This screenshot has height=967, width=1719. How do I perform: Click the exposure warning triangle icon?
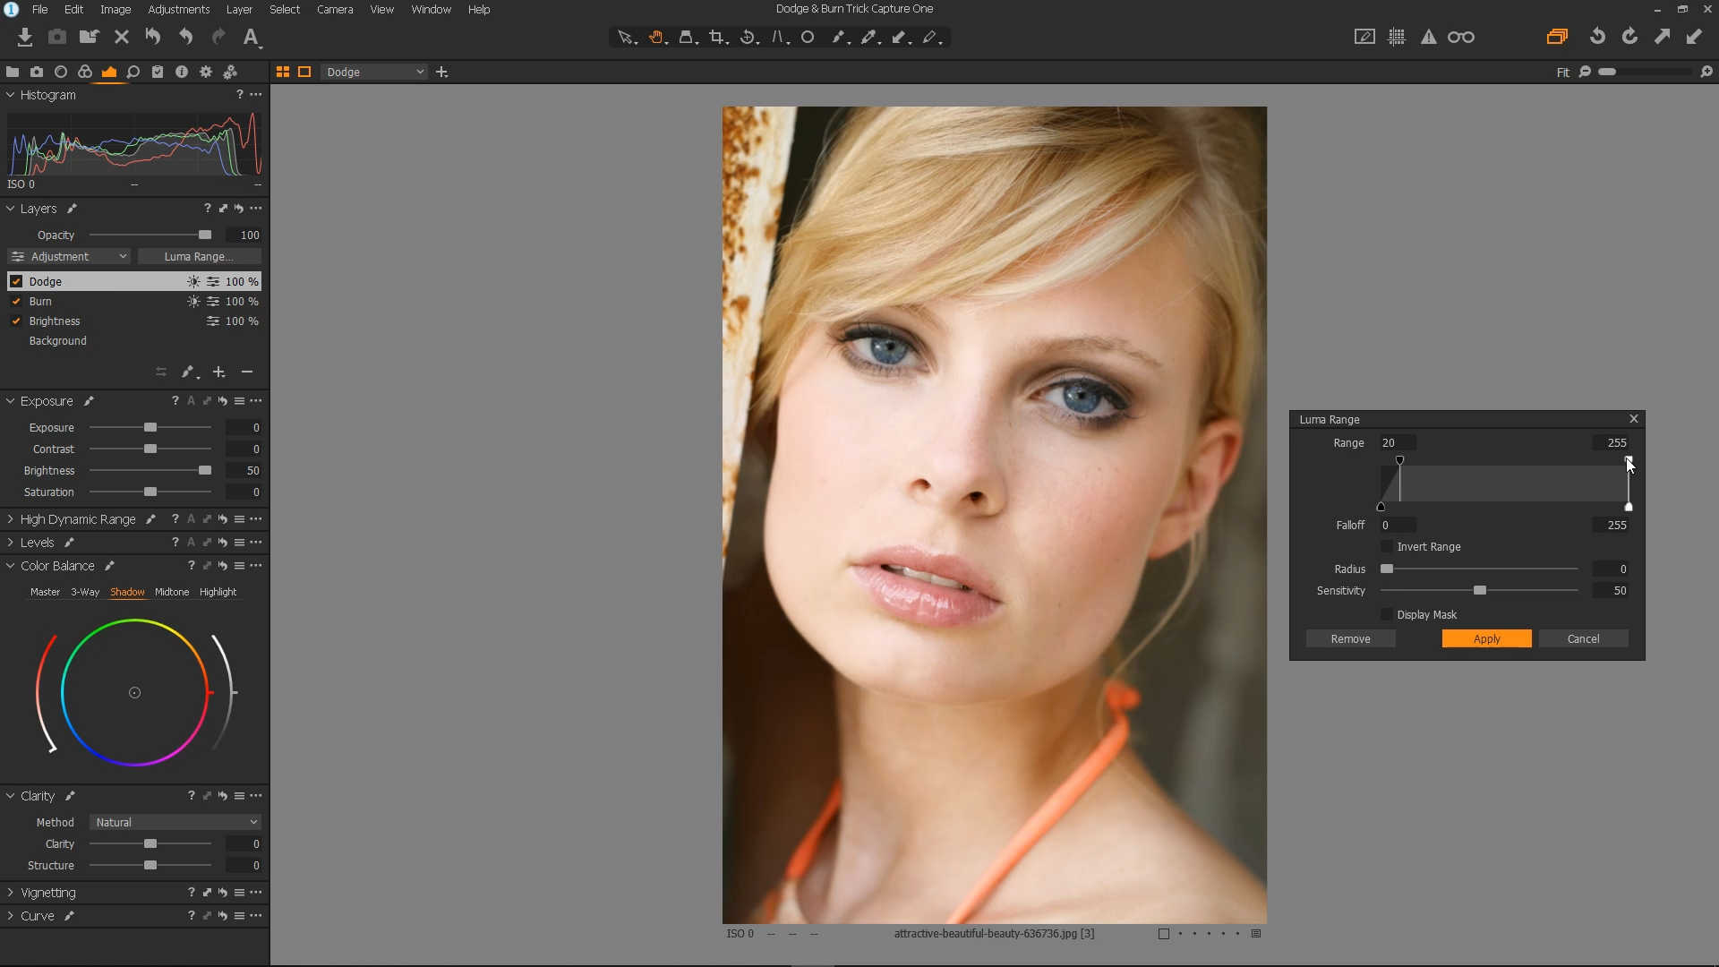[x=1429, y=37]
